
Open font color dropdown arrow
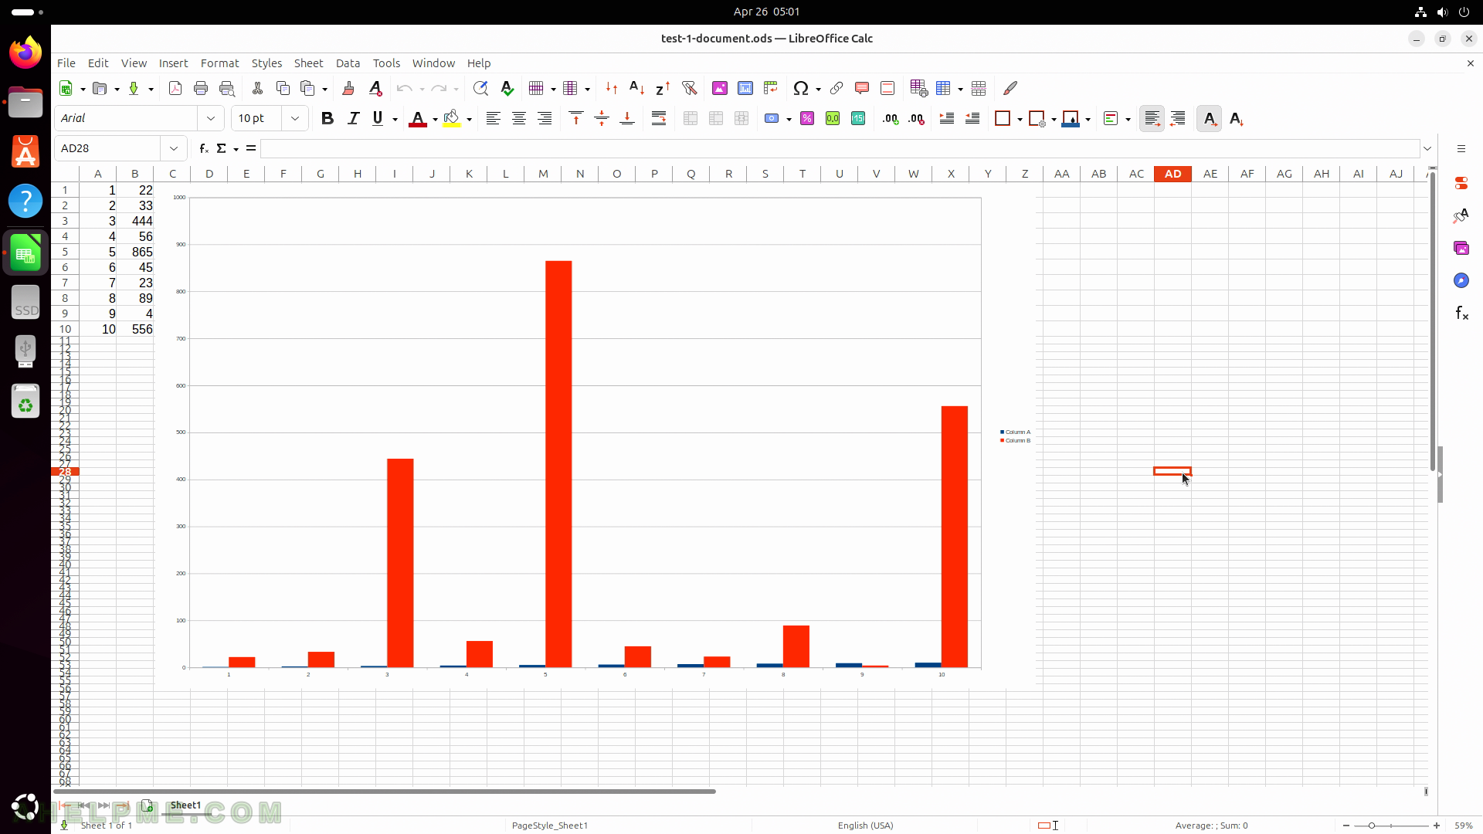coord(435,119)
